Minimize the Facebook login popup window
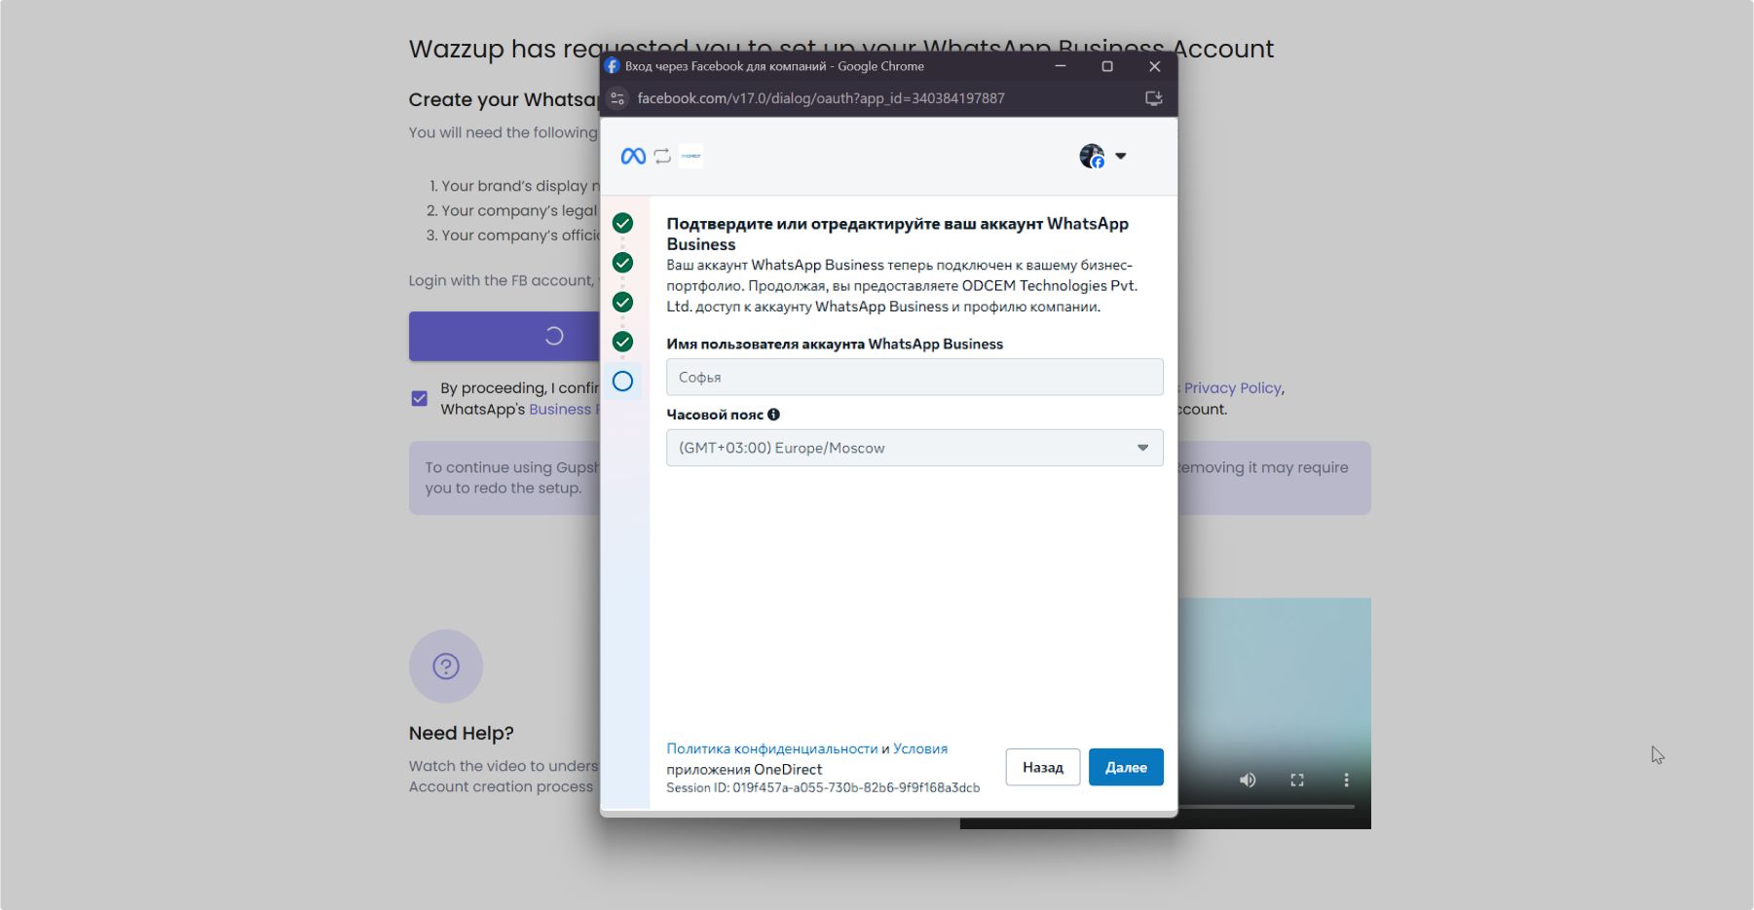The height and width of the screenshot is (910, 1754). point(1061,66)
